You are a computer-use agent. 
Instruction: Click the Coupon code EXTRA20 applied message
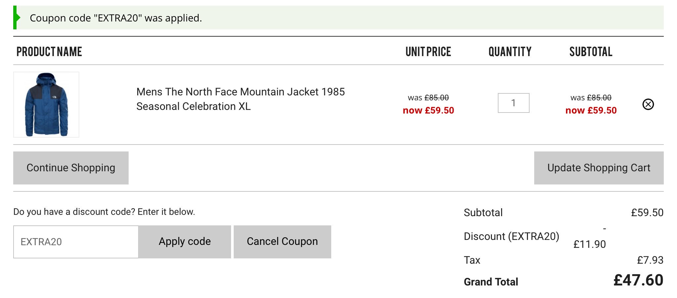(116, 18)
